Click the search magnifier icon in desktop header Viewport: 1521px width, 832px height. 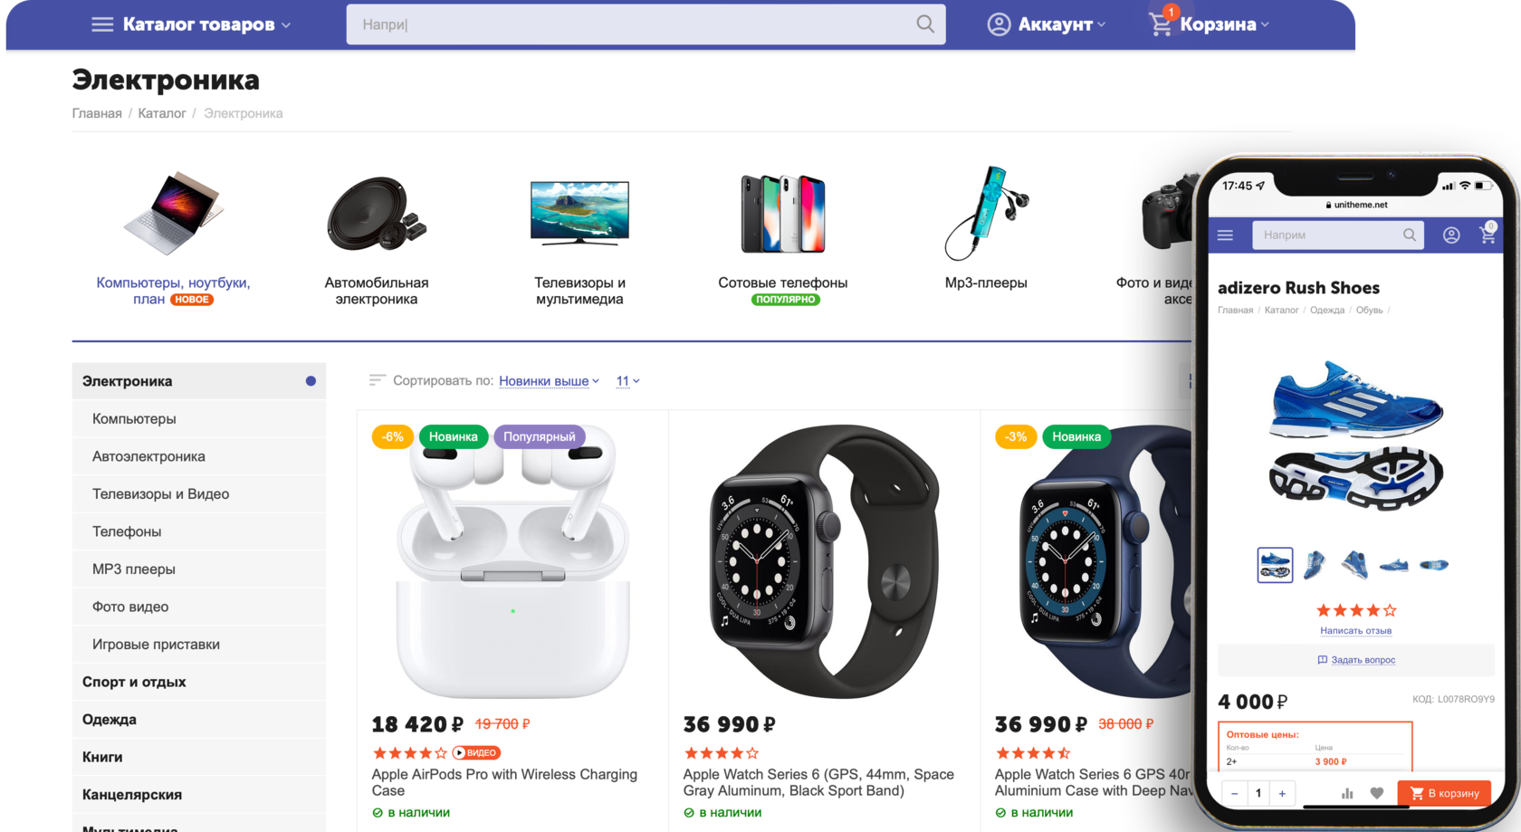(x=924, y=24)
